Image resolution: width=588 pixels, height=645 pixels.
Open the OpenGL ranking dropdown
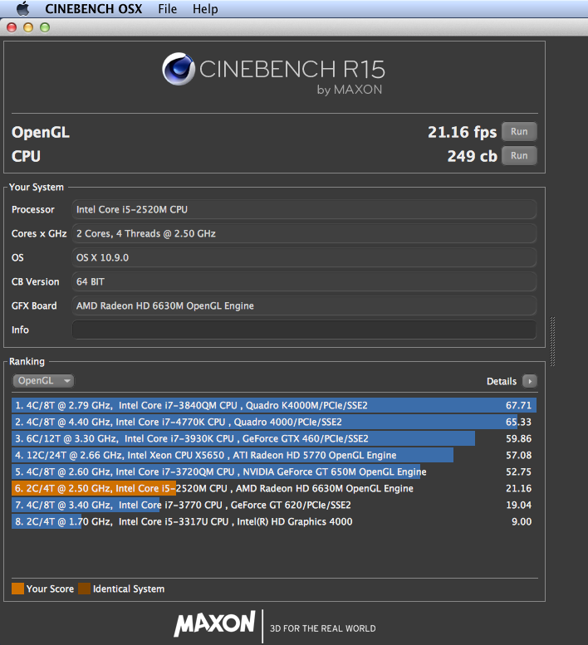point(43,380)
